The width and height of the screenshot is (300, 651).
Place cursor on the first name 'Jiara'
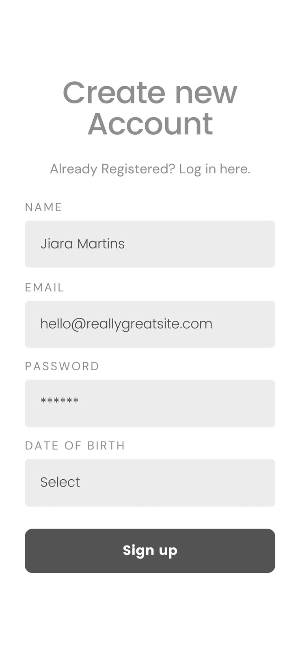click(x=56, y=244)
